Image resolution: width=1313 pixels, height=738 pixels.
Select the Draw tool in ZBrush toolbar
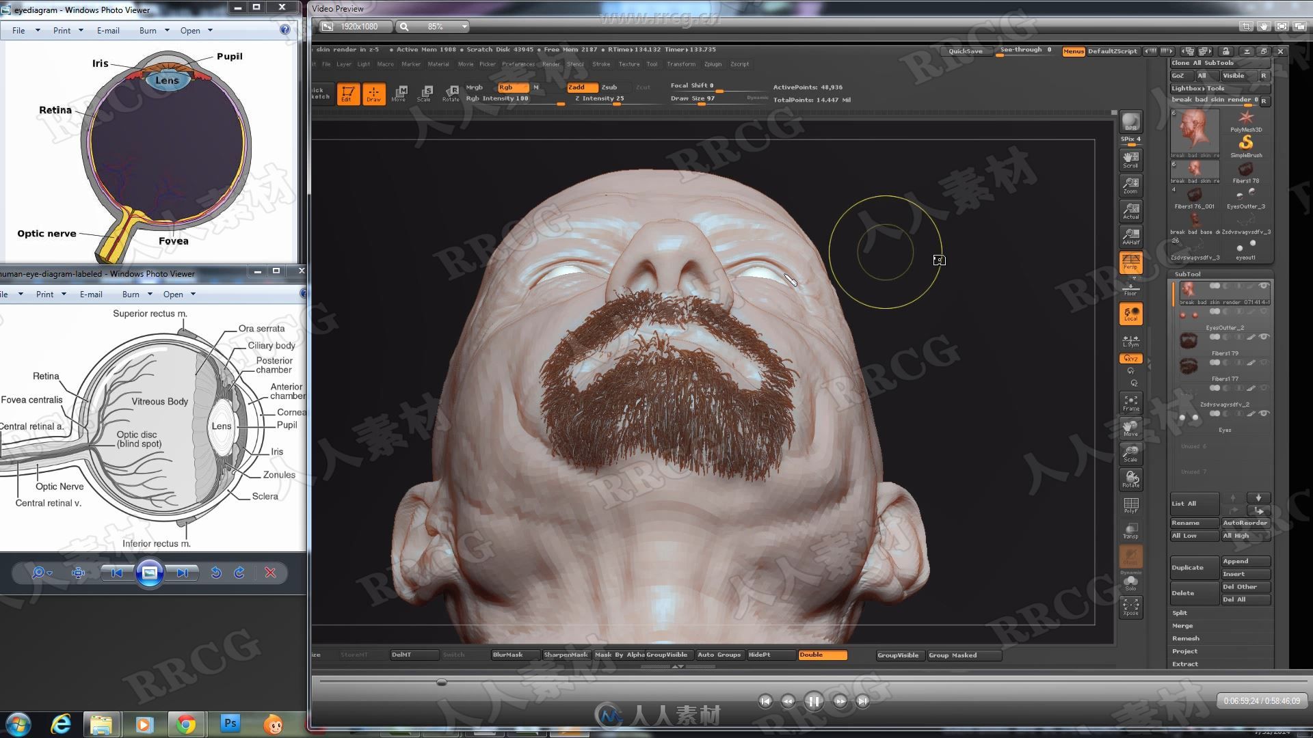373,94
